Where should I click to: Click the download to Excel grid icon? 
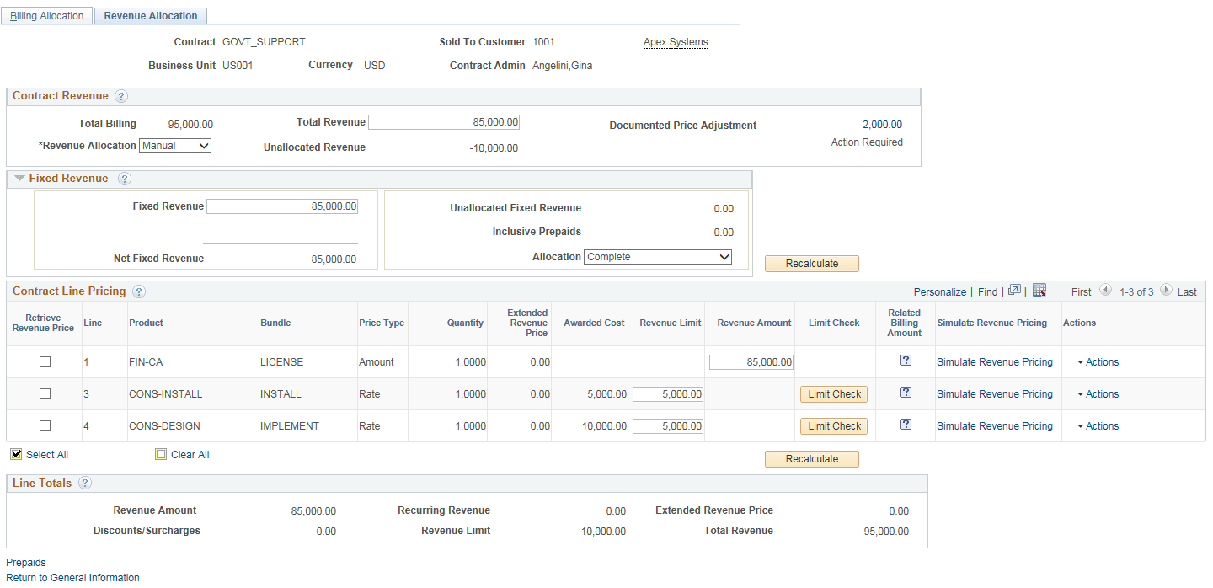coord(1039,290)
